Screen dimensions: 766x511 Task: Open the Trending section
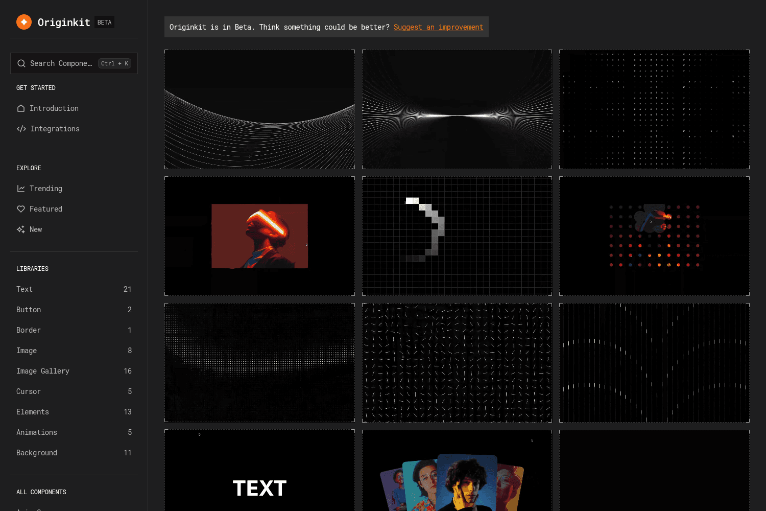pyautogui.click(x=74, y=189)
